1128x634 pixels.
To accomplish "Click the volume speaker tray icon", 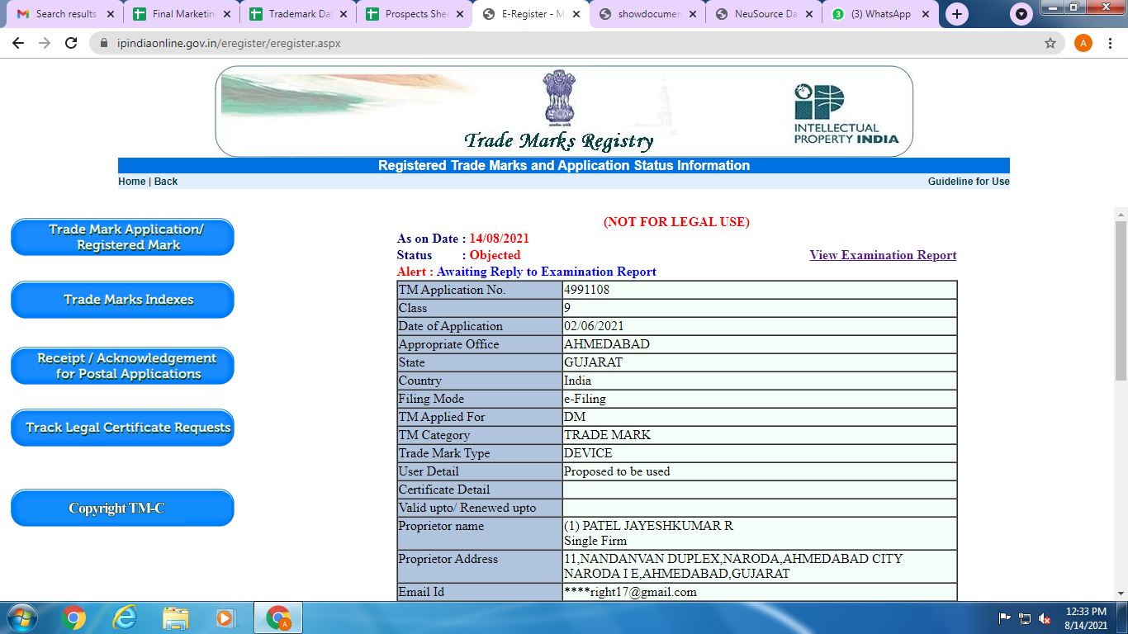I will (x=1045, y=618).
